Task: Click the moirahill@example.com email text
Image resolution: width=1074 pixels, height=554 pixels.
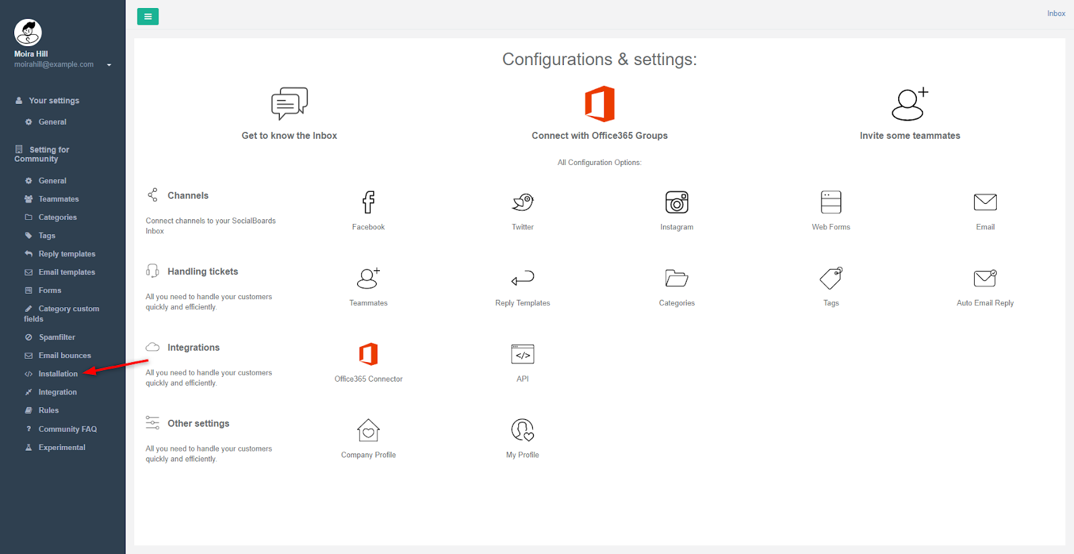Action: coord(54,64)
